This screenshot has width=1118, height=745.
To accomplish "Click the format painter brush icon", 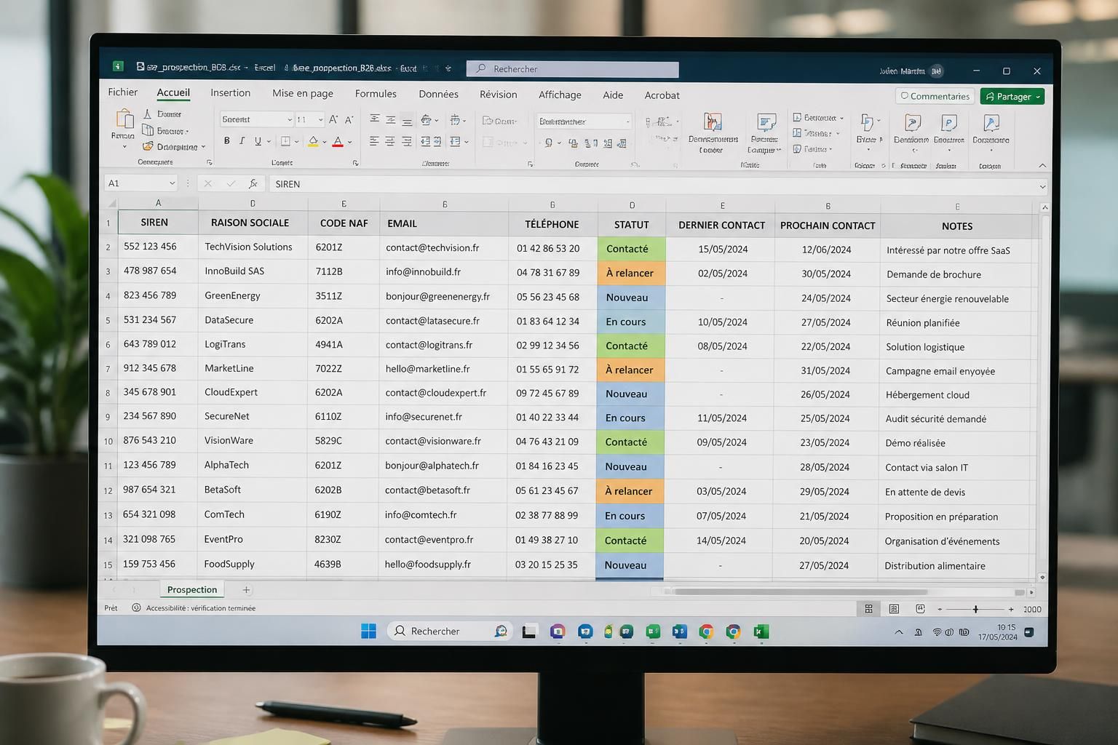I will (x=148, y=147).
